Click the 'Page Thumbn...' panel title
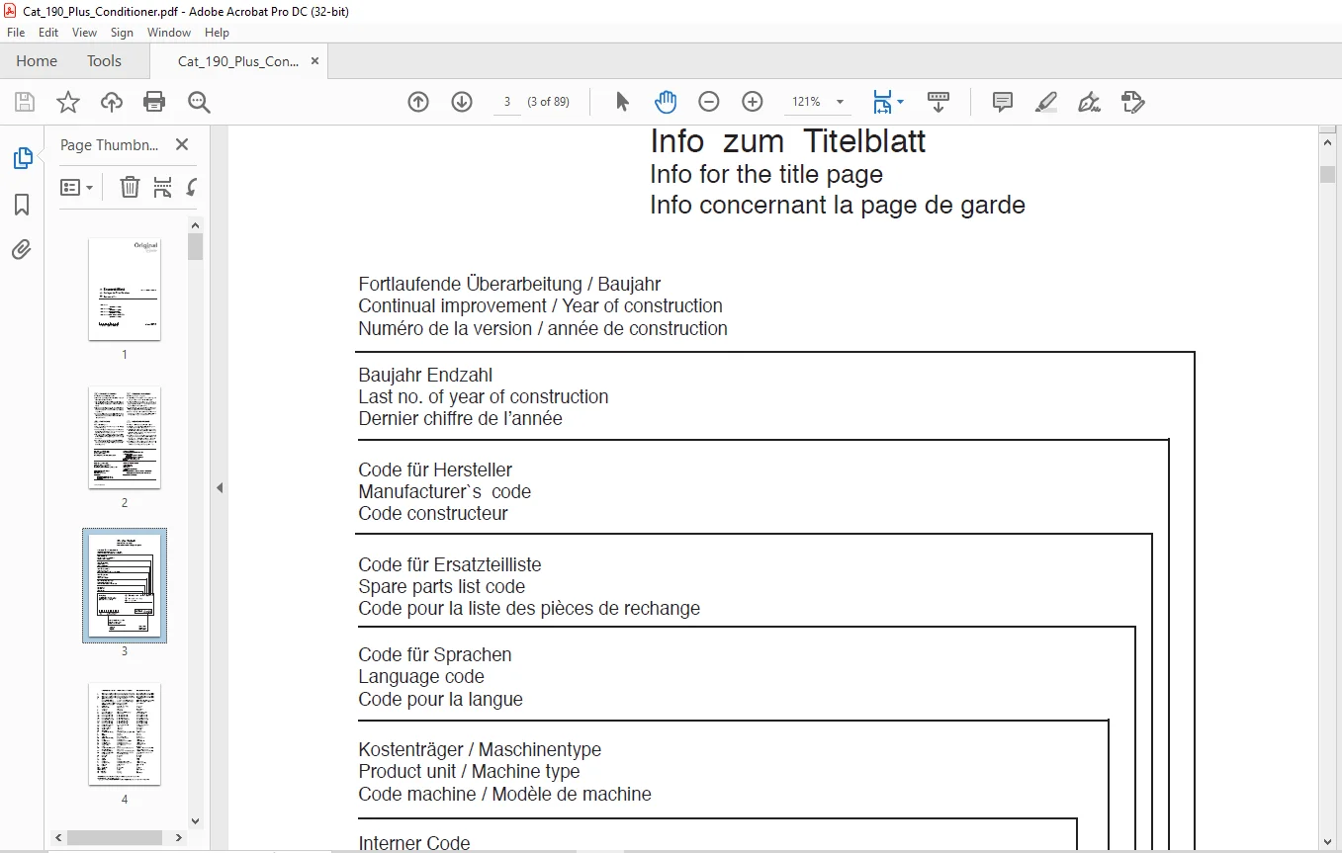1342x853 pixels. (110, 144)
